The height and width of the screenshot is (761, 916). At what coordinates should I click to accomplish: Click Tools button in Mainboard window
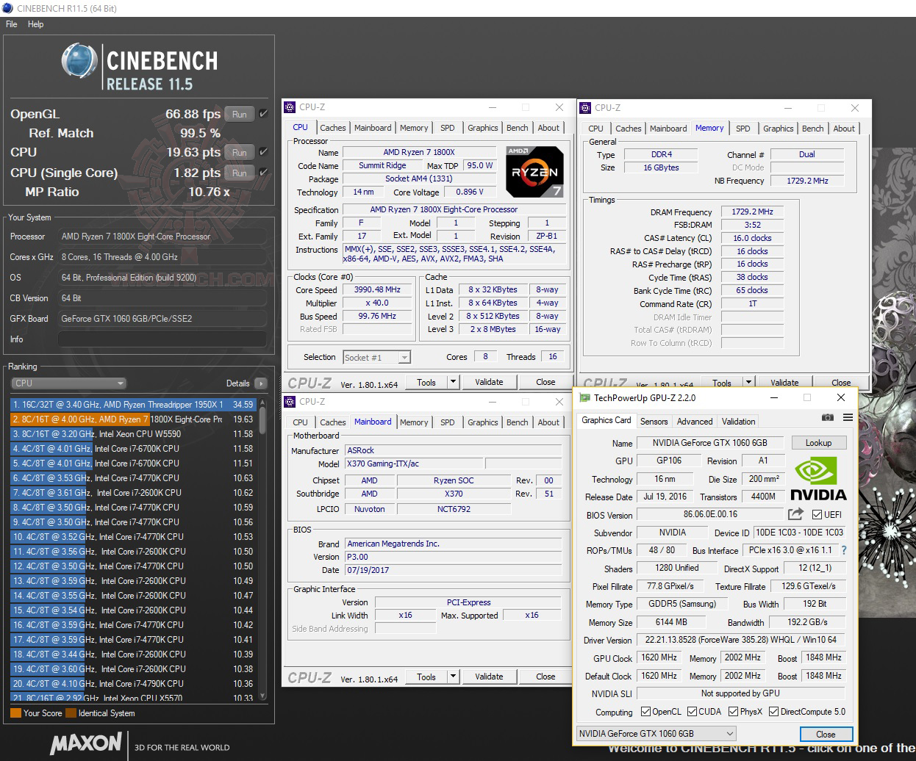coord(426,677)
